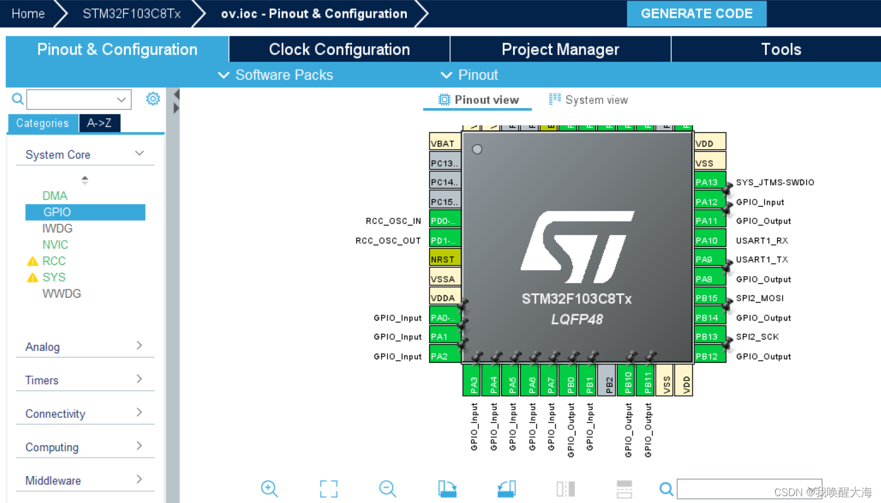Click the pin search magnifier icon
The width and height of the screenshot is (881, 503).
tap(666, 489)
